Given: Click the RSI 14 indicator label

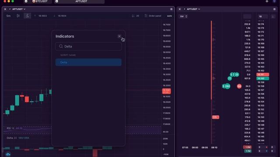Looking at the screenshot, I should [x=10, y=128].
